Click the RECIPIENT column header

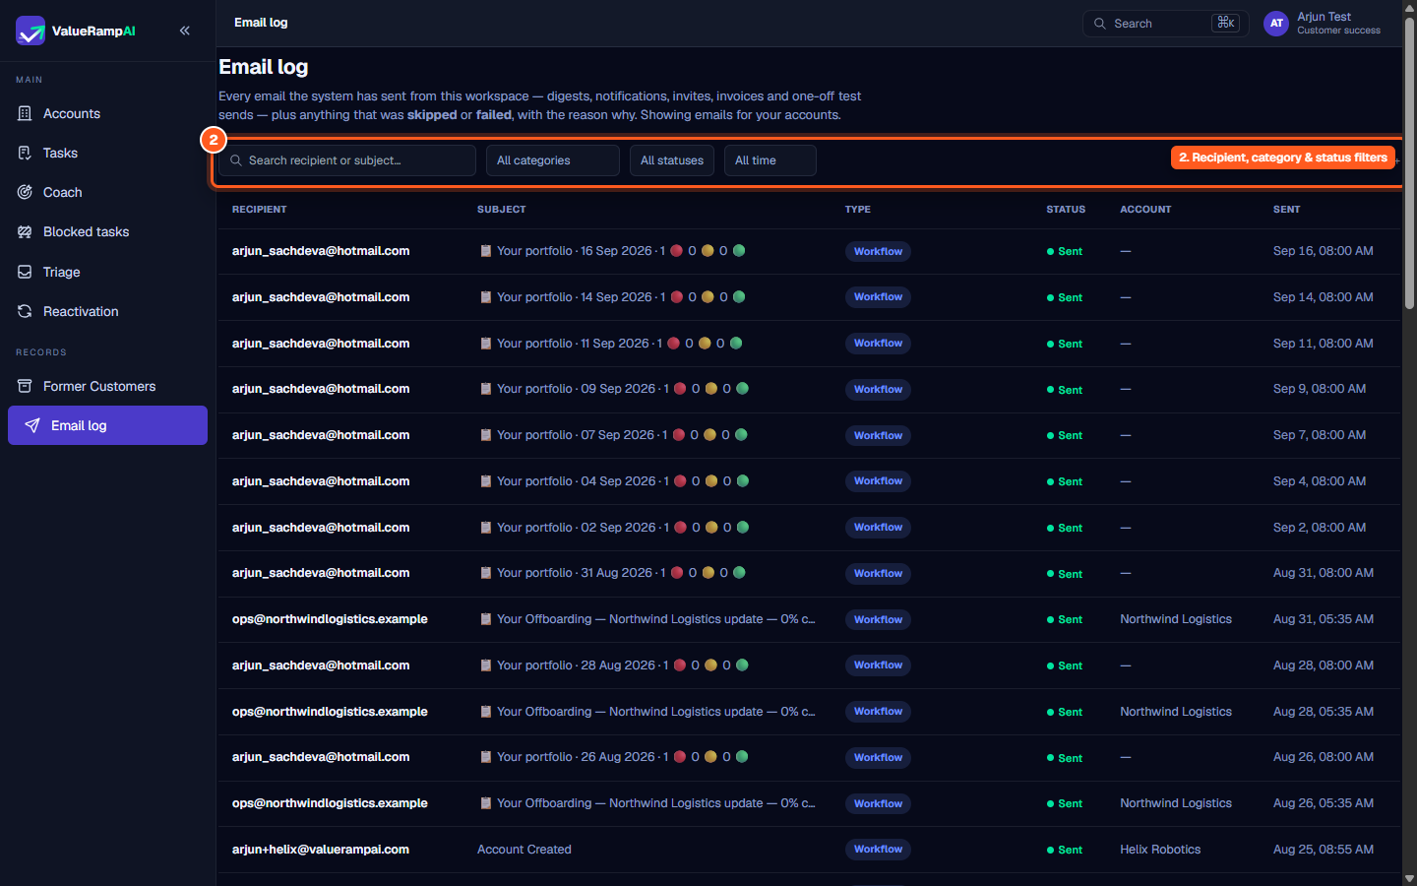click(260, 210)
